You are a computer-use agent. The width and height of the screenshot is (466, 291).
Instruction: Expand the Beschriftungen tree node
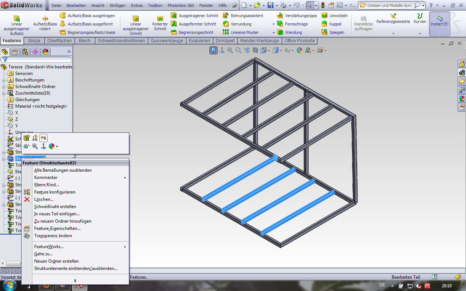click(4, 80)
